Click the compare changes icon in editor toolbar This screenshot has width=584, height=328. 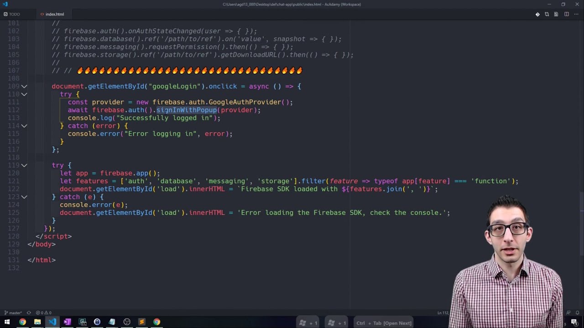[547, 14]
